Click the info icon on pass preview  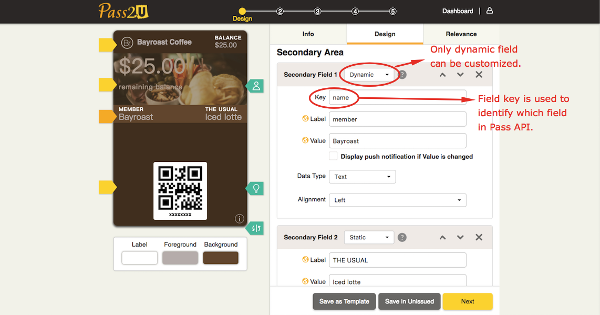tap(239, 219)
